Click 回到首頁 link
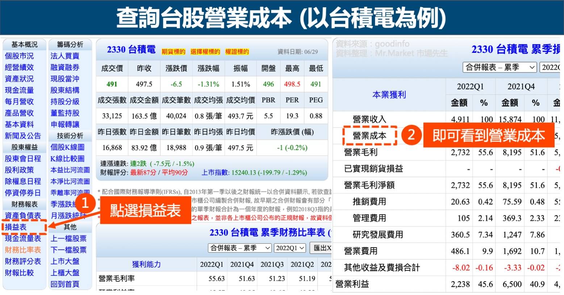Viewport: 564px width, 295px height. click(65, 284)
